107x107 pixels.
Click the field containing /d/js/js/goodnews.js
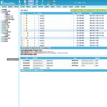click(40, 66)
